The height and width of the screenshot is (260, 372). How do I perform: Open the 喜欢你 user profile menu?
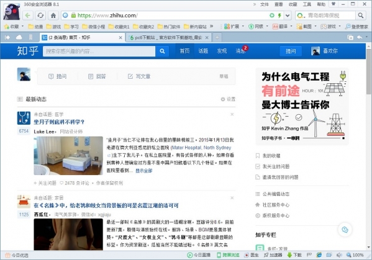tap(324, 51)
